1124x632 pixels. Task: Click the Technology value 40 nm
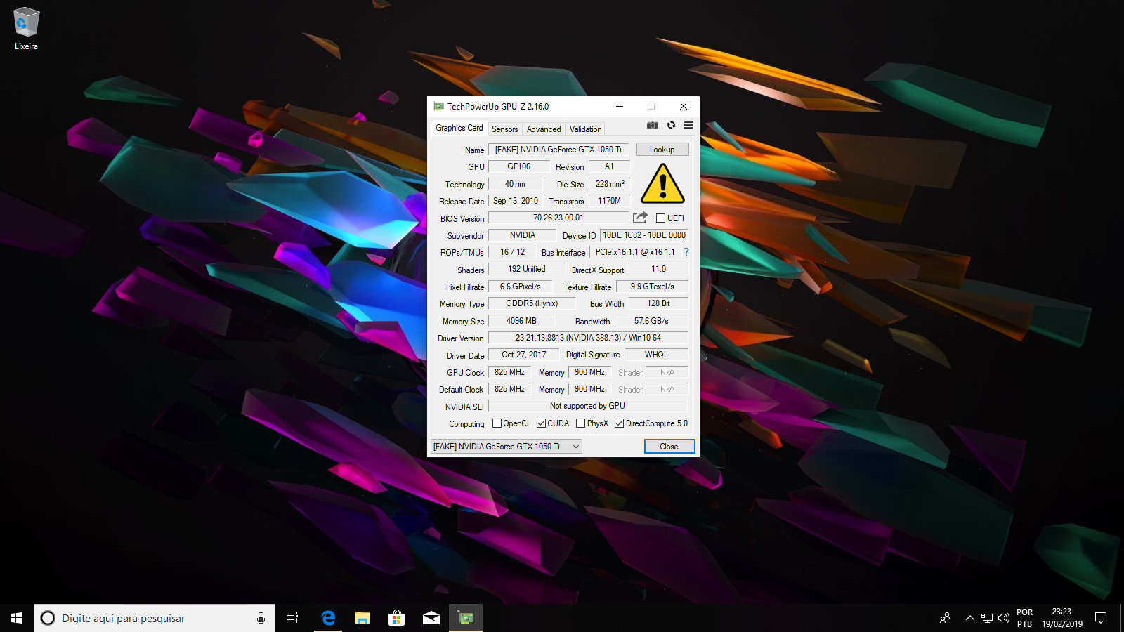[515, 184]
